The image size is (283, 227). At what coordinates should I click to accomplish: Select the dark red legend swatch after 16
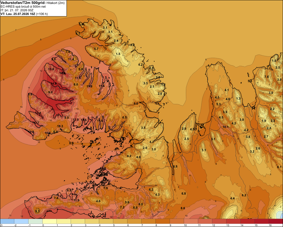point(276,221)
